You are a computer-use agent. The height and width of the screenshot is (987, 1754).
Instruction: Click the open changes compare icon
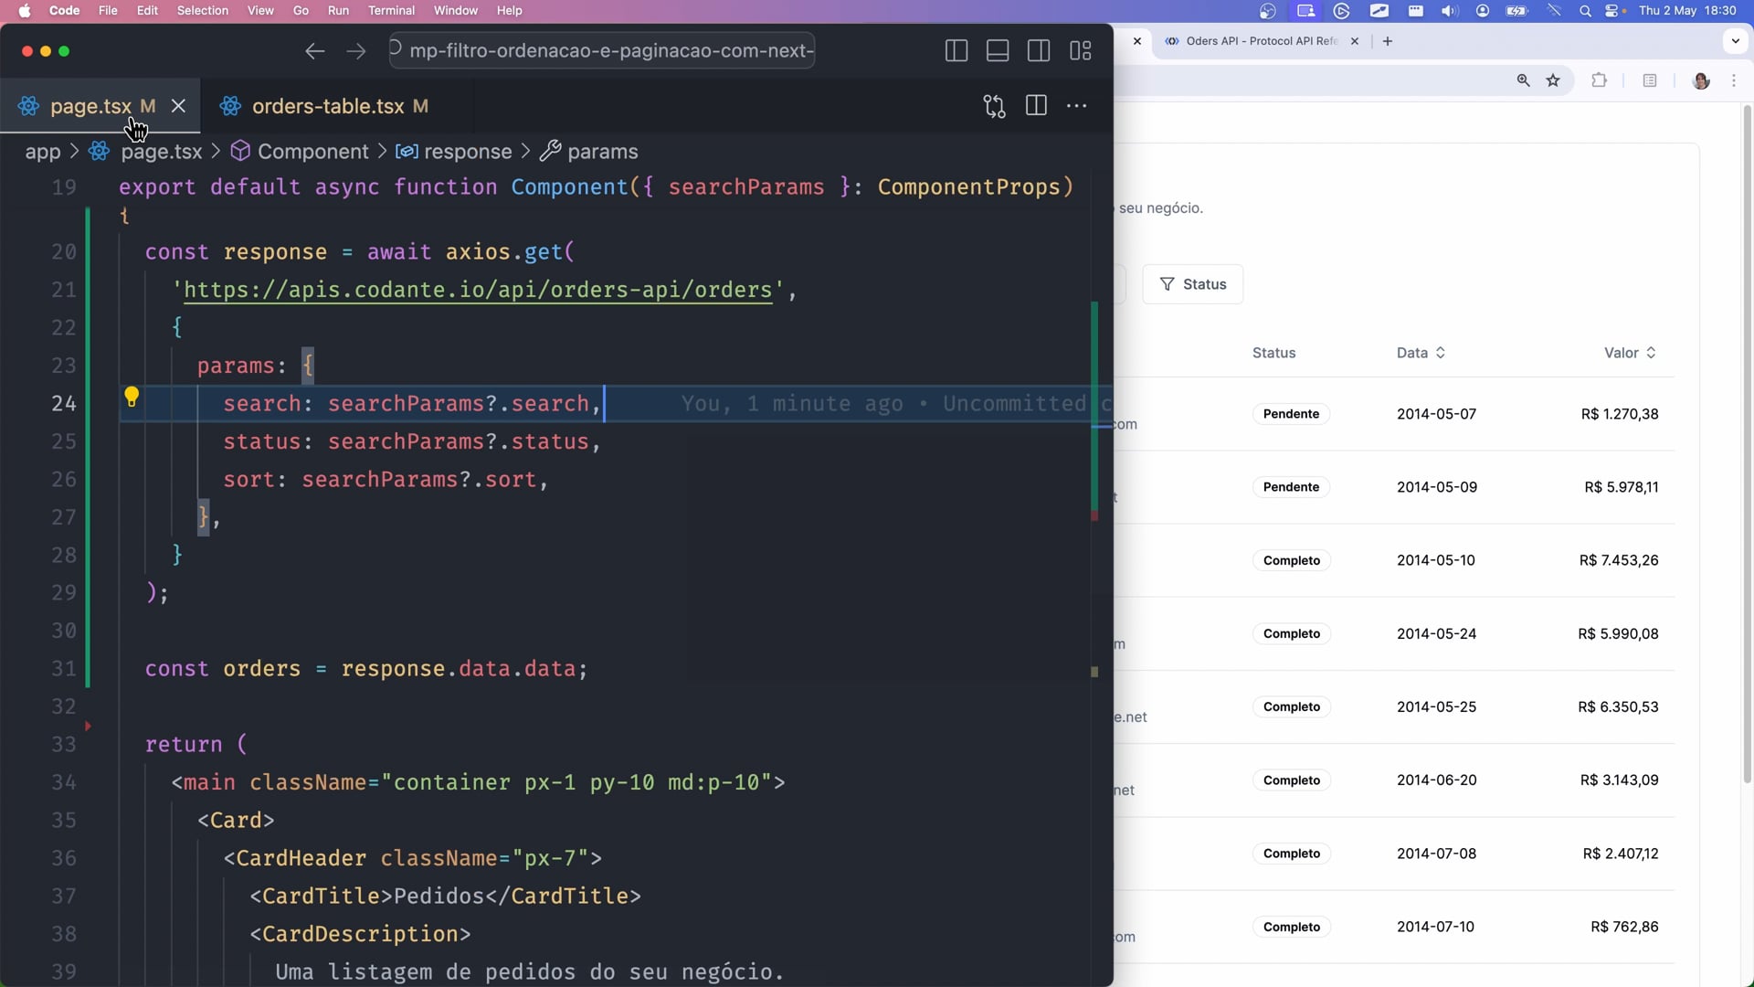pyautogui.click(x=994, y=106)
